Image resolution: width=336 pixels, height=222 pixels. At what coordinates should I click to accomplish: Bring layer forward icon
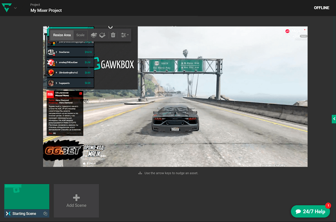[x=94, y=35]
